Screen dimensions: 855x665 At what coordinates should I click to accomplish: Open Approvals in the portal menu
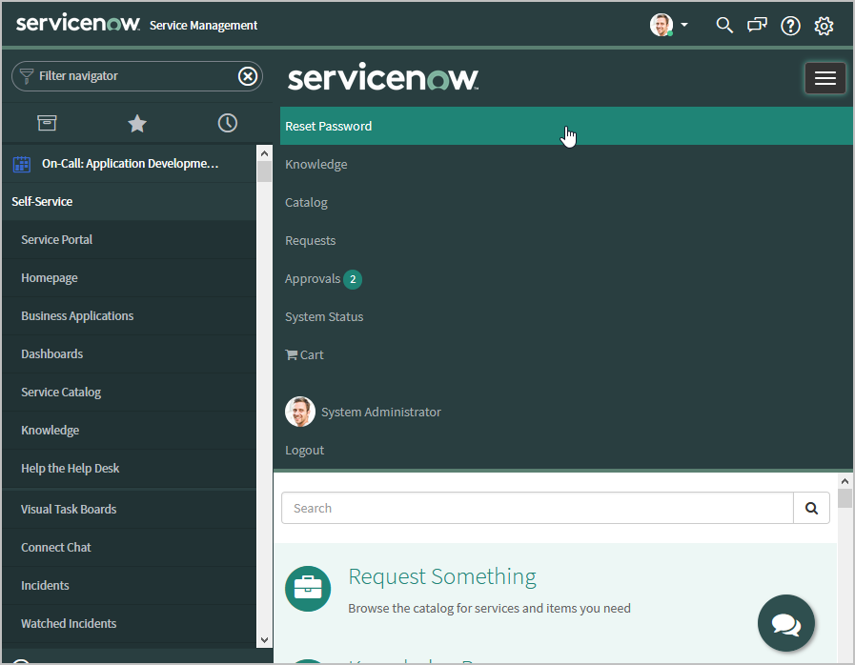point(313,279)
